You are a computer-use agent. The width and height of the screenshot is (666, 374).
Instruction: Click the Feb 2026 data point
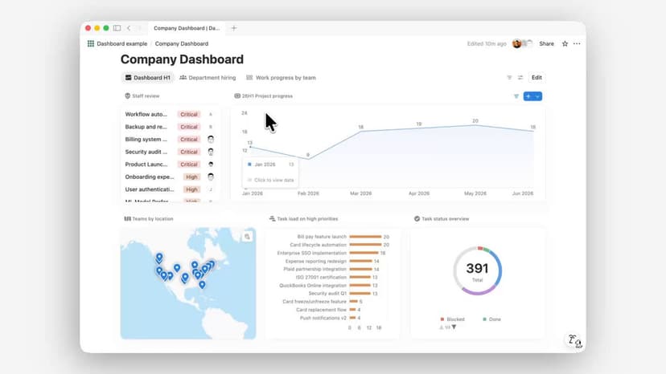[308, 159]
